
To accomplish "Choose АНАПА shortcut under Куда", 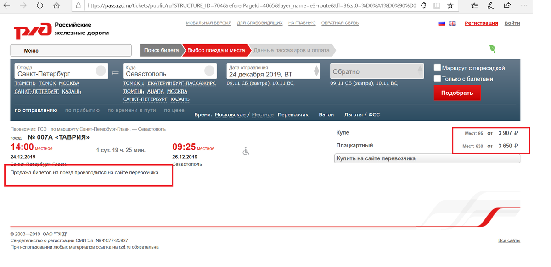I will [x=156, y=92].
